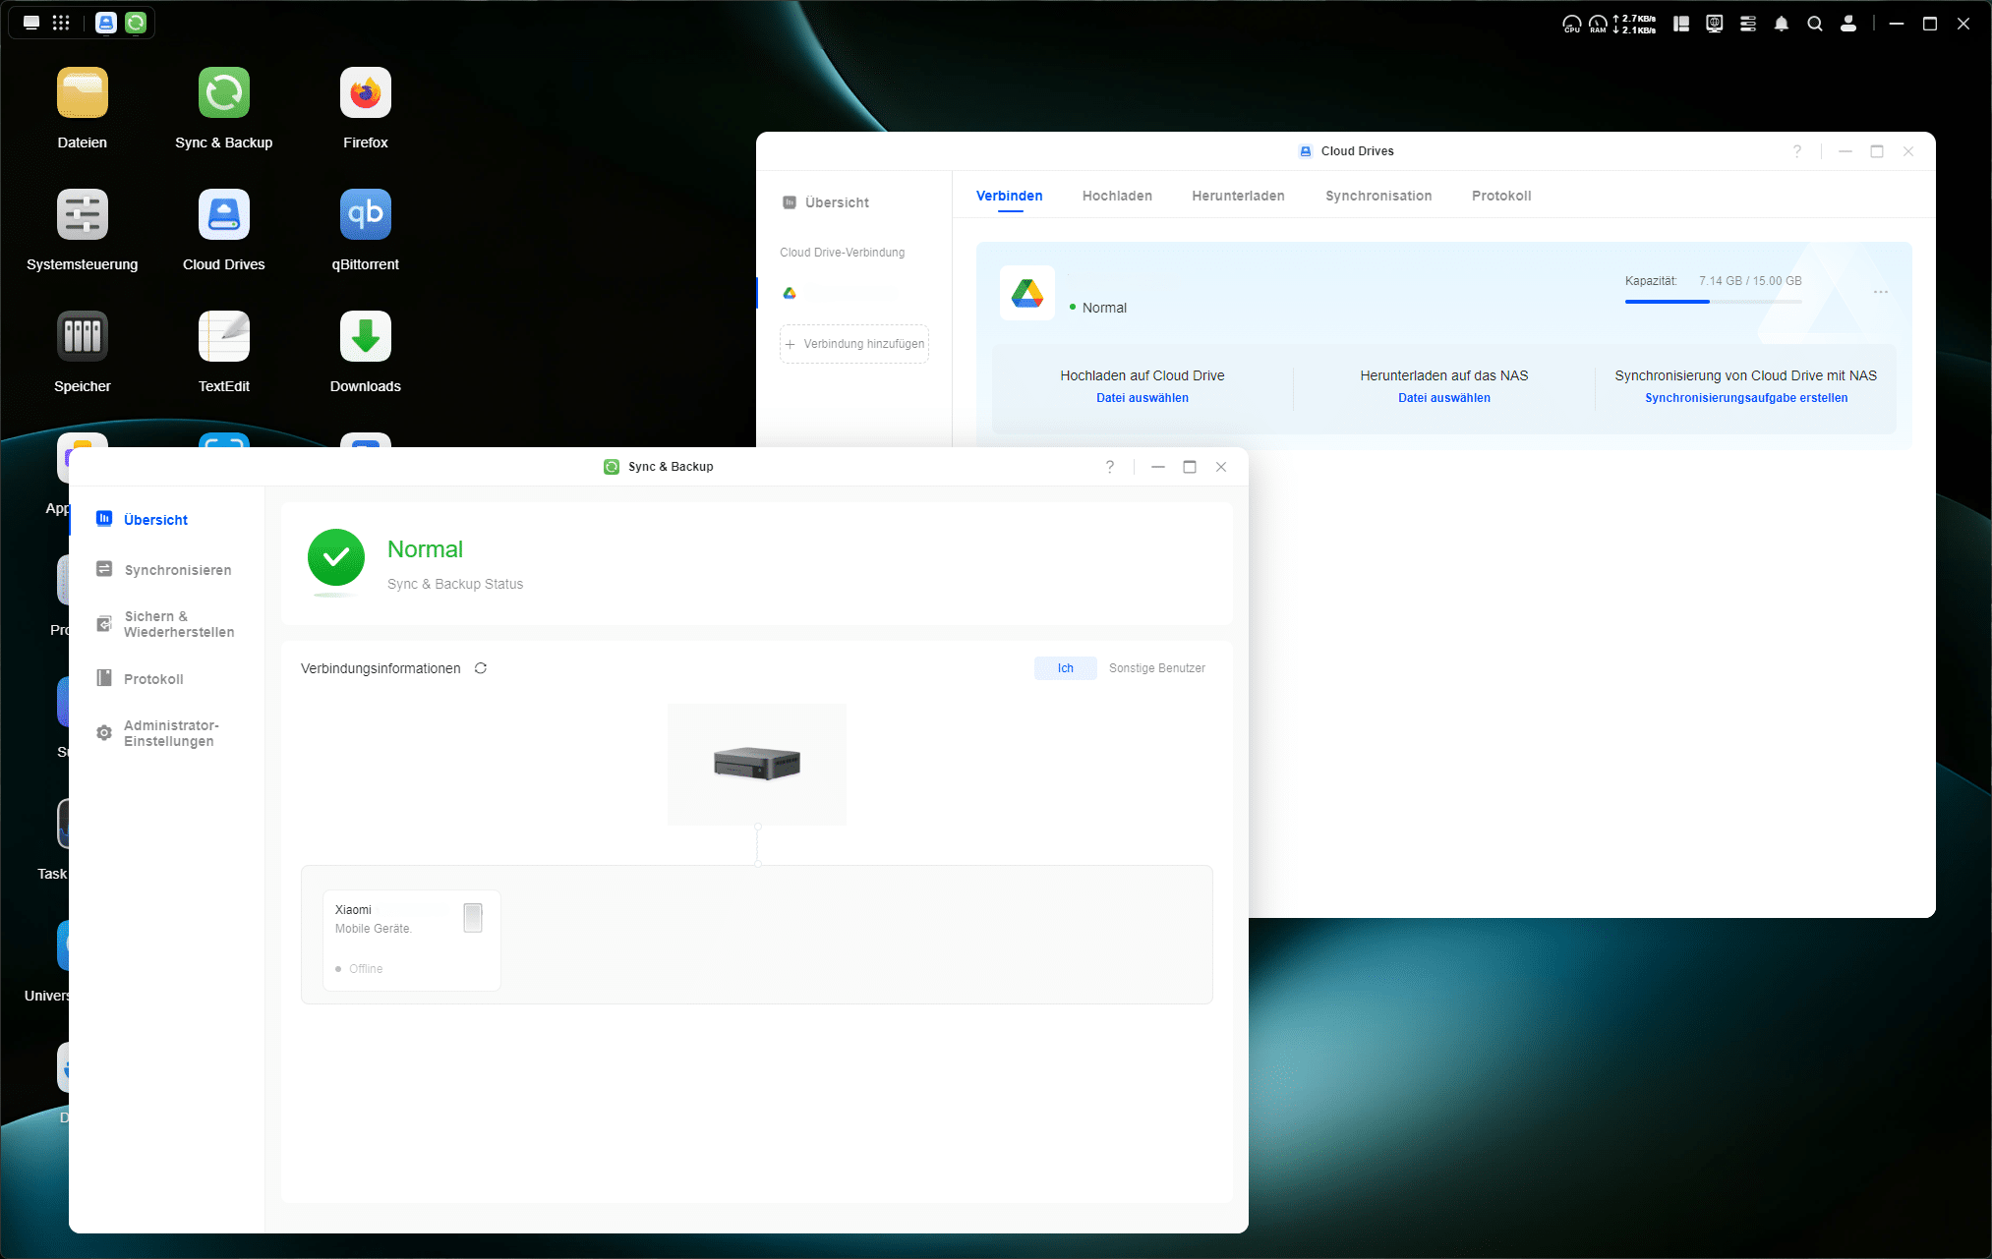Launch Firefox from the desktop
This screenshot has height=1259, width=1992.
pos(365,93)
